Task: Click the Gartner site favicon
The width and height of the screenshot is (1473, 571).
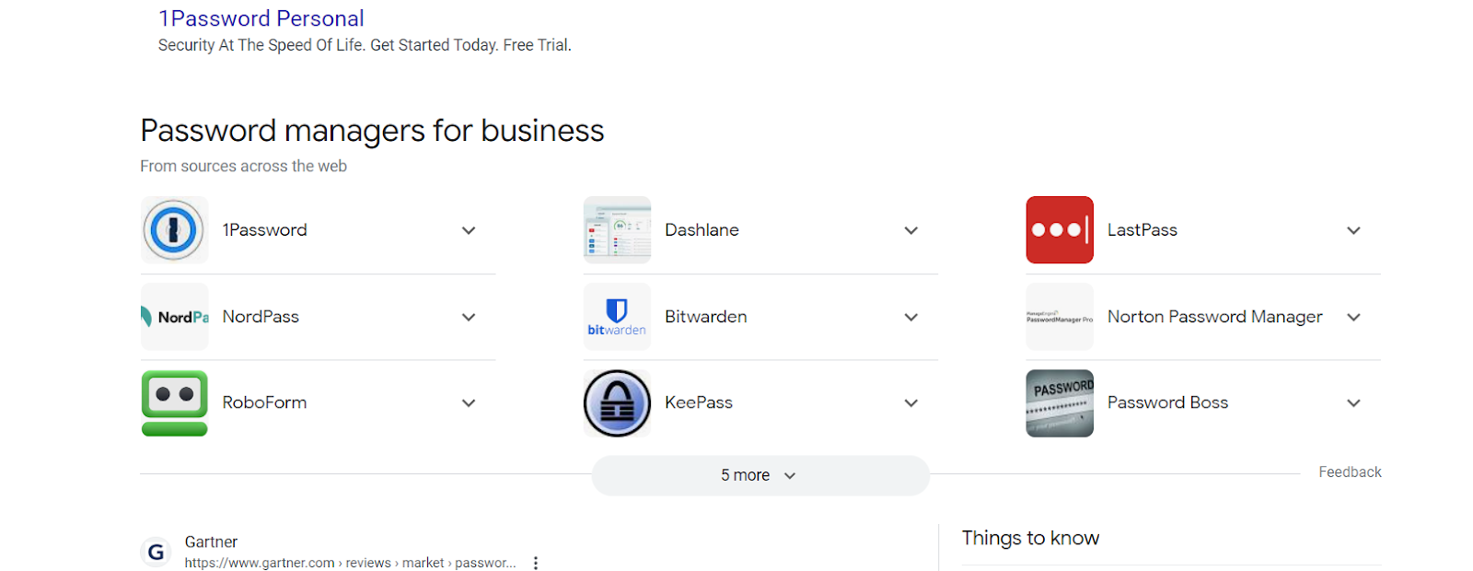Action: tap(157, 552)
